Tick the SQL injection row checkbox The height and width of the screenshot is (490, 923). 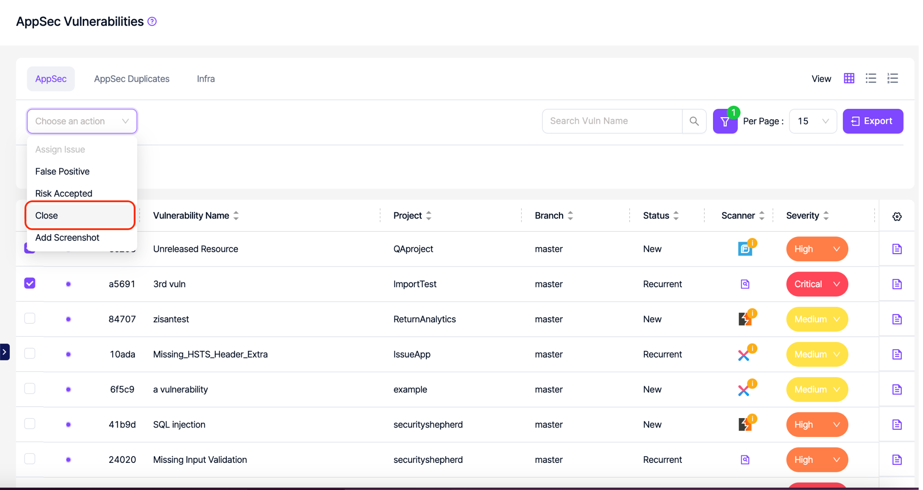pyautogui.click(x=30, y=424)
